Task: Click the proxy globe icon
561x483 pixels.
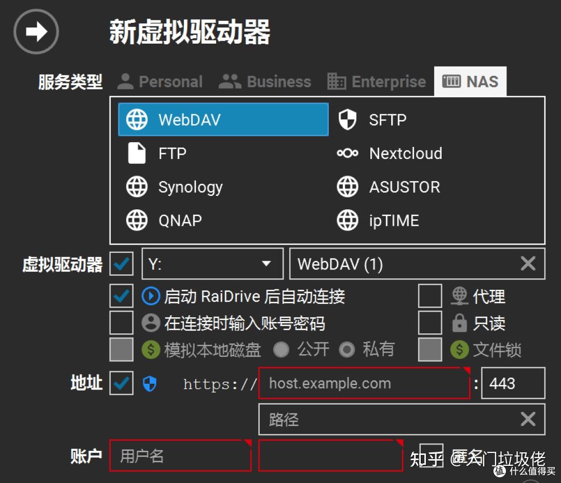Action: click(460, 296)
